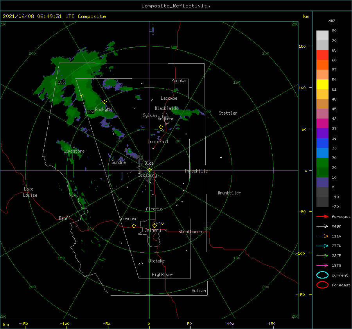The image size is (352, 329).
Task: Click the Sundre label
Action: click(x=119, y=162)
